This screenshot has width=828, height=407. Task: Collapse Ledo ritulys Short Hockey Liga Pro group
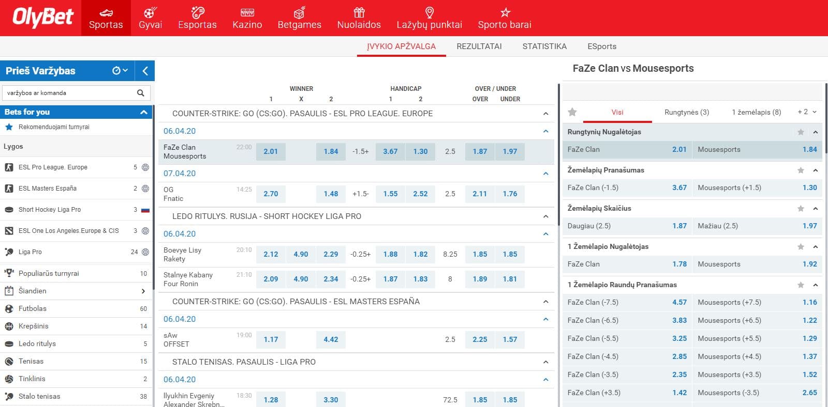tap(545, 216)
